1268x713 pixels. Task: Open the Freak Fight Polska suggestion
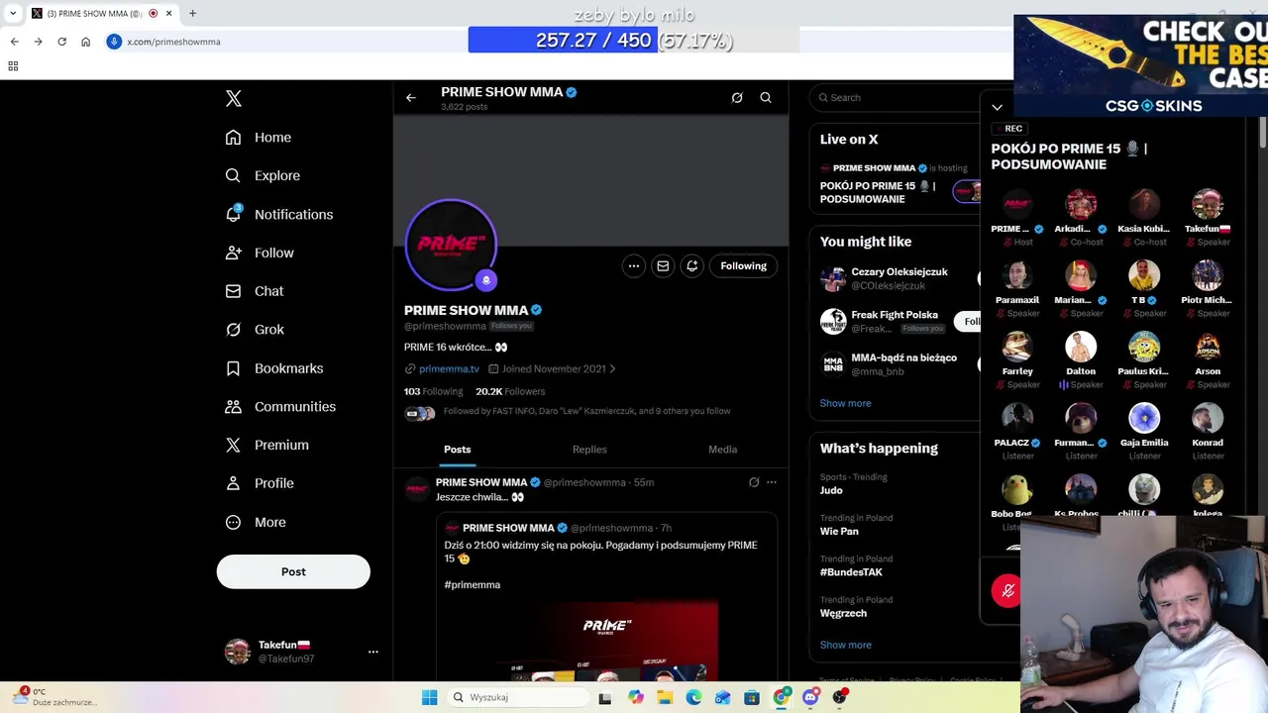coord(897,321)
